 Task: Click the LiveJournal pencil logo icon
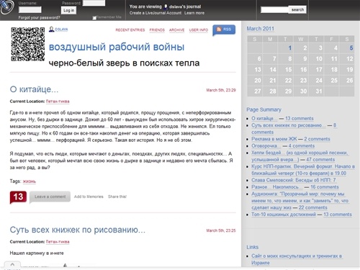[x=6, y=6]
